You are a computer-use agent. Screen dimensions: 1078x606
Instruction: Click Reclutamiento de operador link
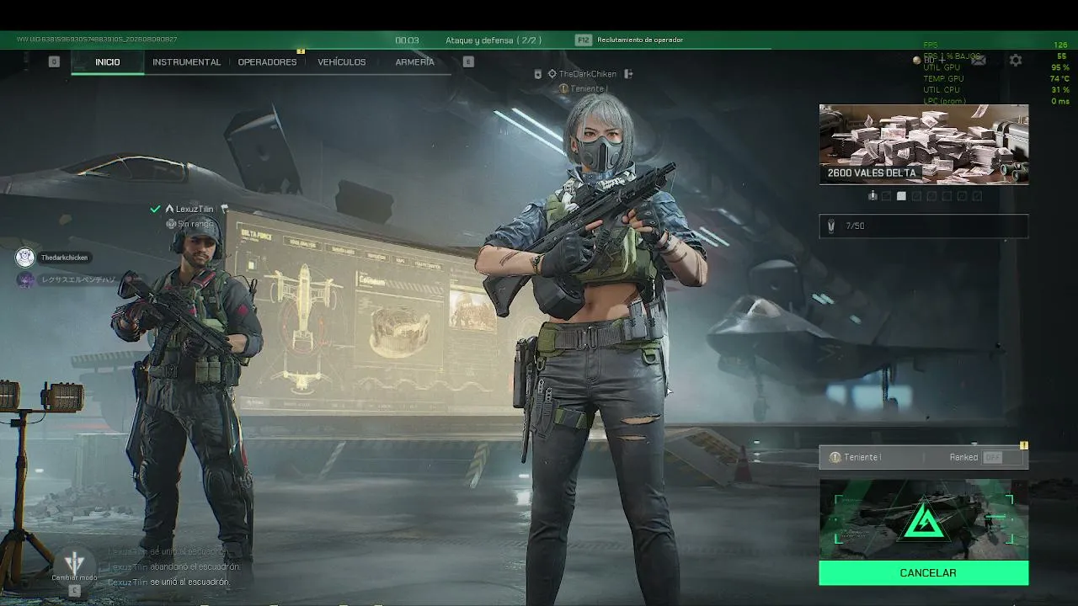click(640, 40)
